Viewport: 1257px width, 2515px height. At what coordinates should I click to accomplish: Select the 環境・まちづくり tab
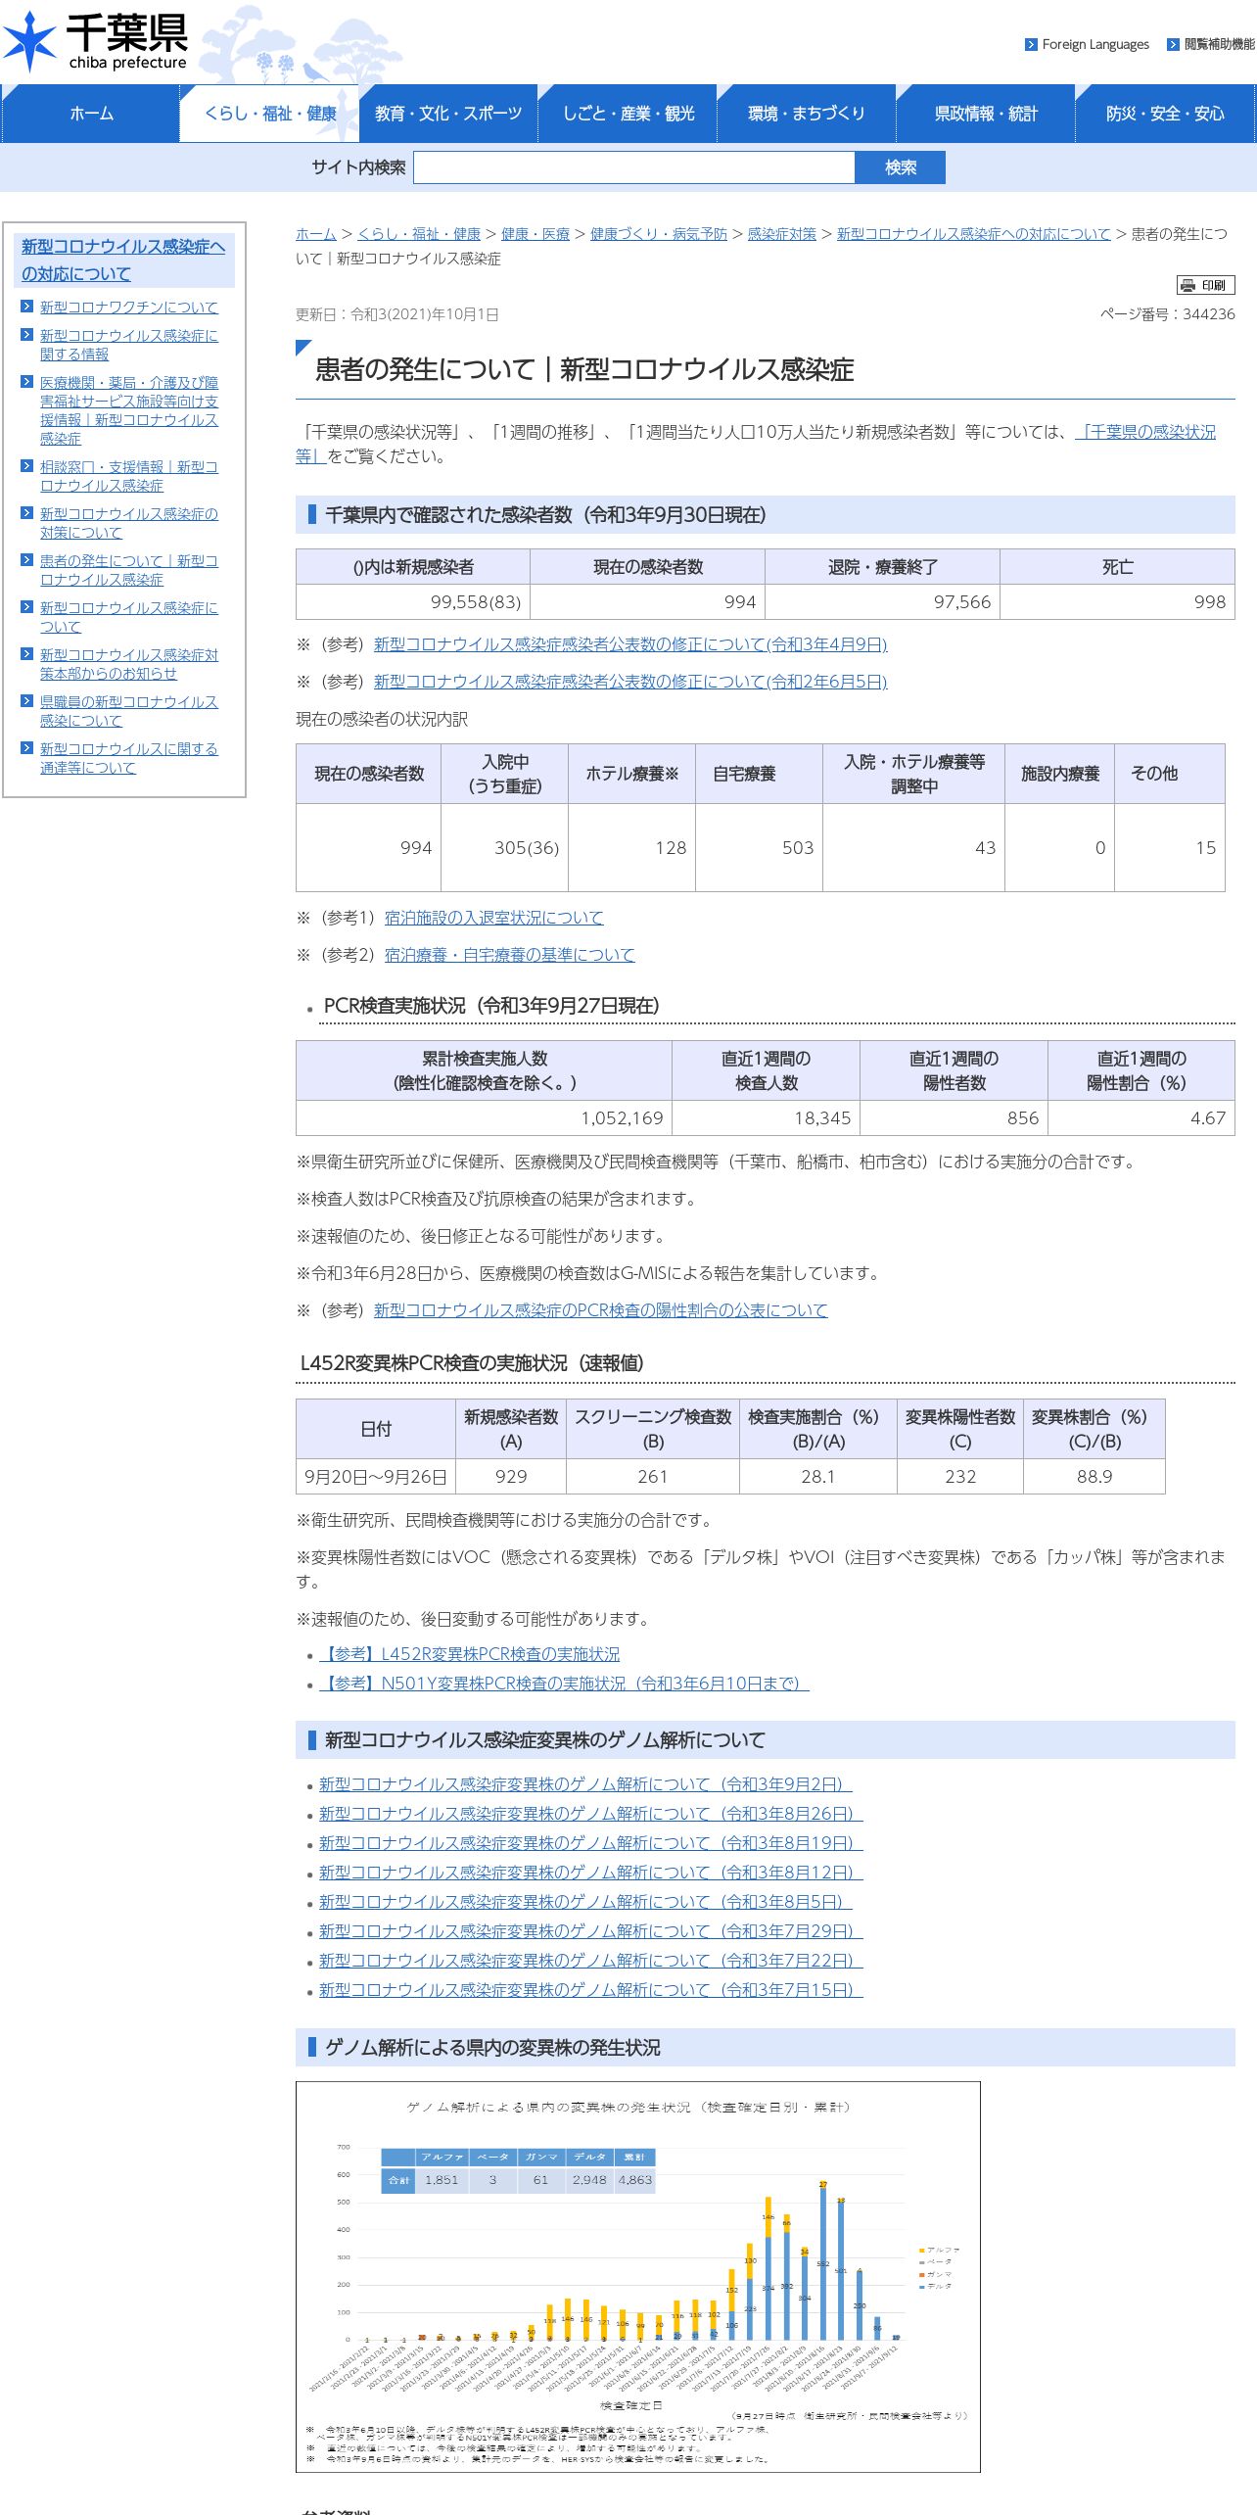point(807,114)
